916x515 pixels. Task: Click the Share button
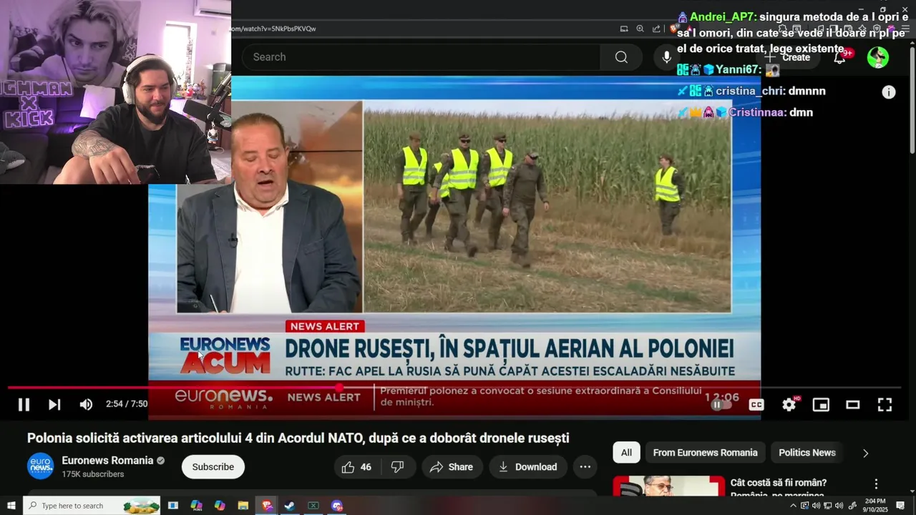click(x=451, y=467)
